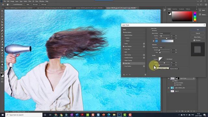The image size is (208, 117).
Task: Hide the water layer using its eye icon
Action: pyautogui.click(x=169, y=88)
